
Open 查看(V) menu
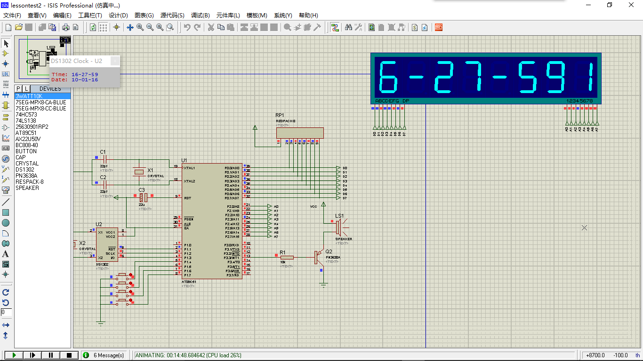tap(37, 16)
